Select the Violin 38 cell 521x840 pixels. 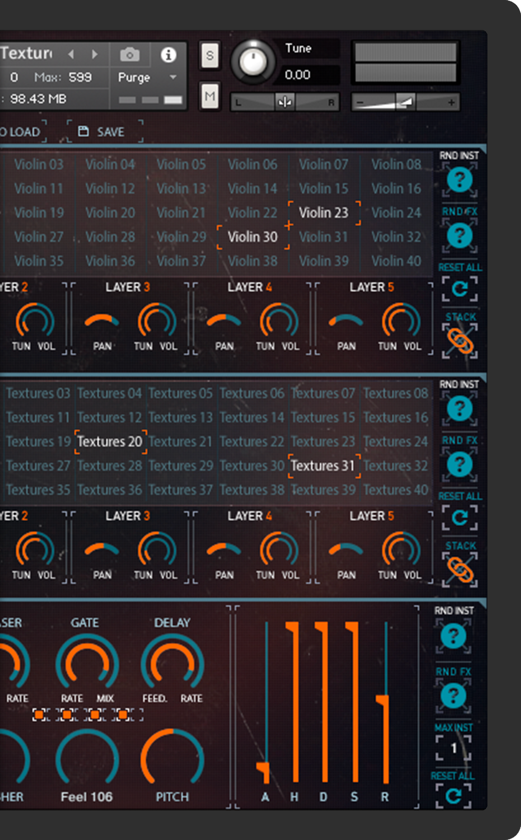click(253, 261)
